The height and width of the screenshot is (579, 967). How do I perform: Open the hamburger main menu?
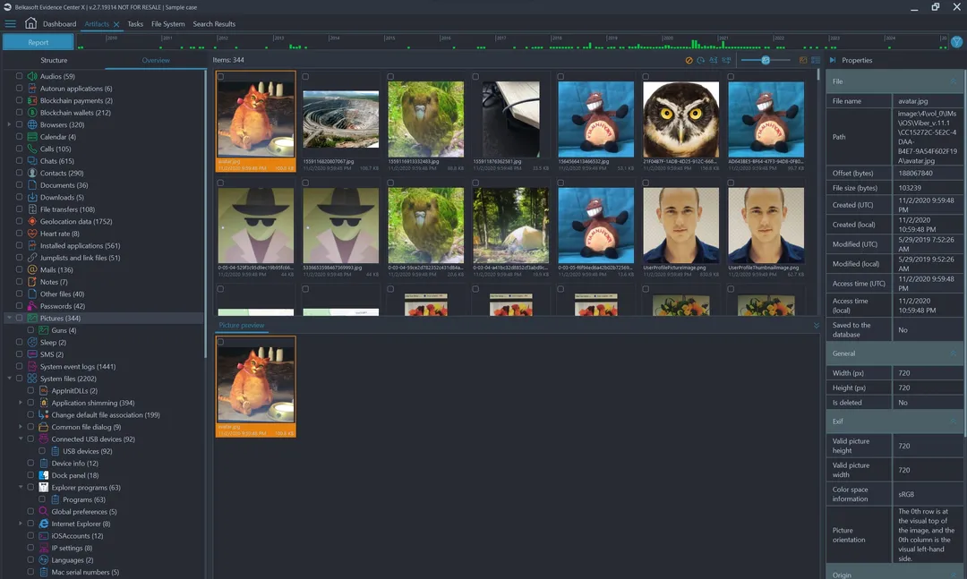[x=10, y=24]
